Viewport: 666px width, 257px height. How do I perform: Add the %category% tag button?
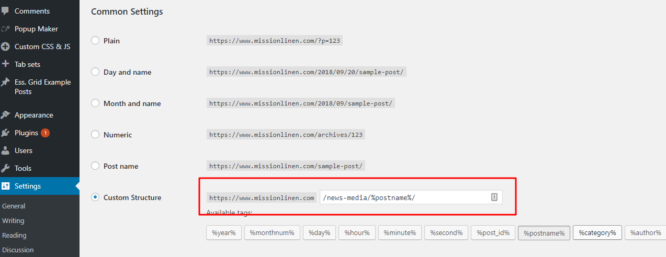point(597,232)
